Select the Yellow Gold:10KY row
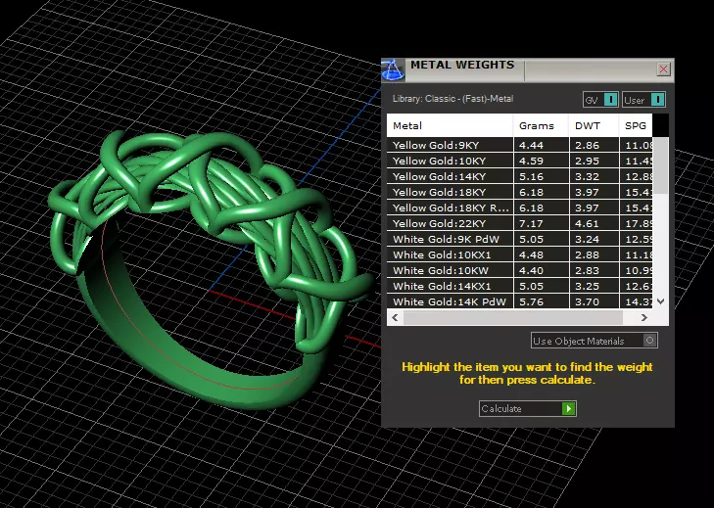 (x=519, y=161)
